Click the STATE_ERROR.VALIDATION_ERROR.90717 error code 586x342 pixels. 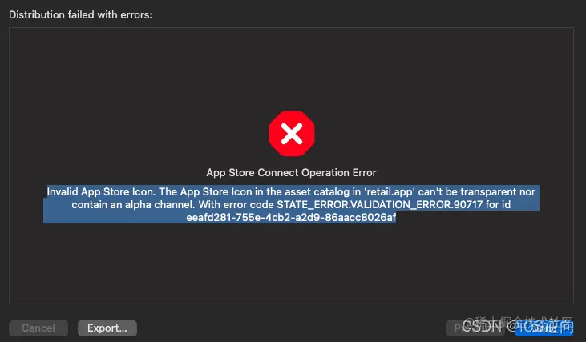tap(380, 204)
